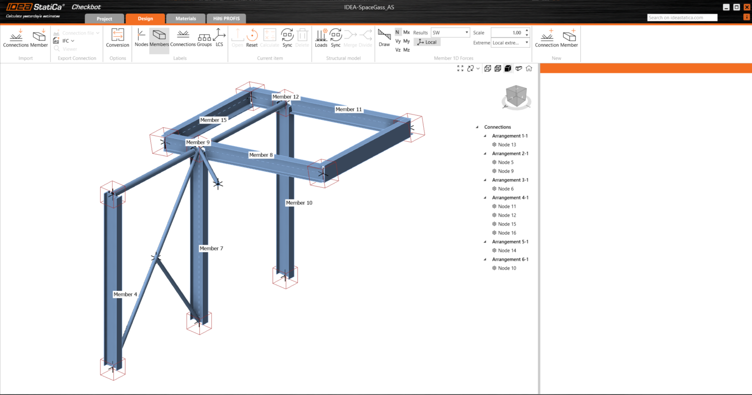752x395 pixels.
Task: Enable the My moment component
Action: click(406, 41)
